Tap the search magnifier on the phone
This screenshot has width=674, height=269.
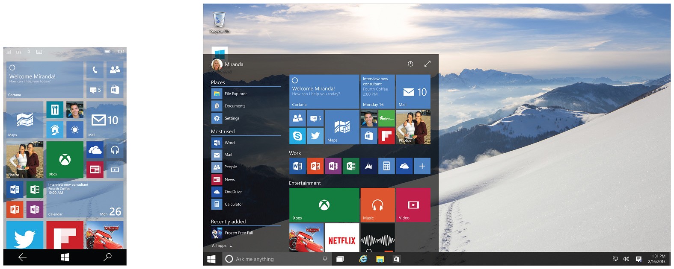click(x=107, y=257)
